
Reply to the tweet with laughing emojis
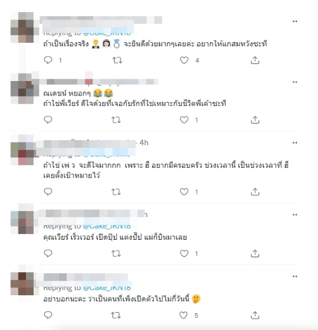(x=48, y=120)
